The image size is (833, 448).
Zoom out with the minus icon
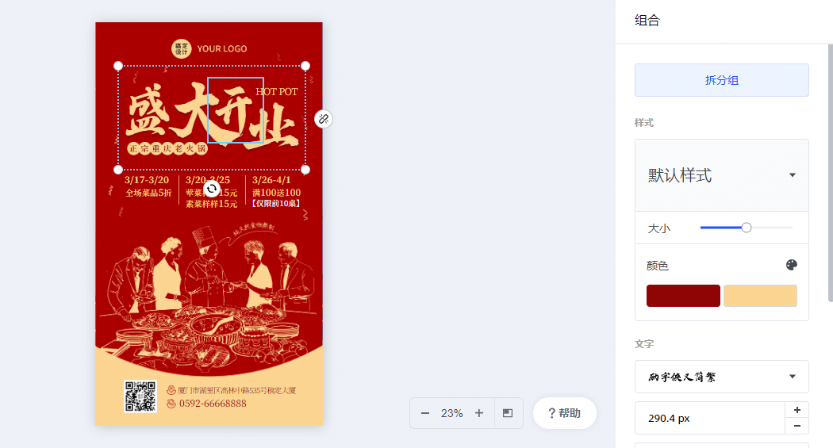(x=425, y=413)
